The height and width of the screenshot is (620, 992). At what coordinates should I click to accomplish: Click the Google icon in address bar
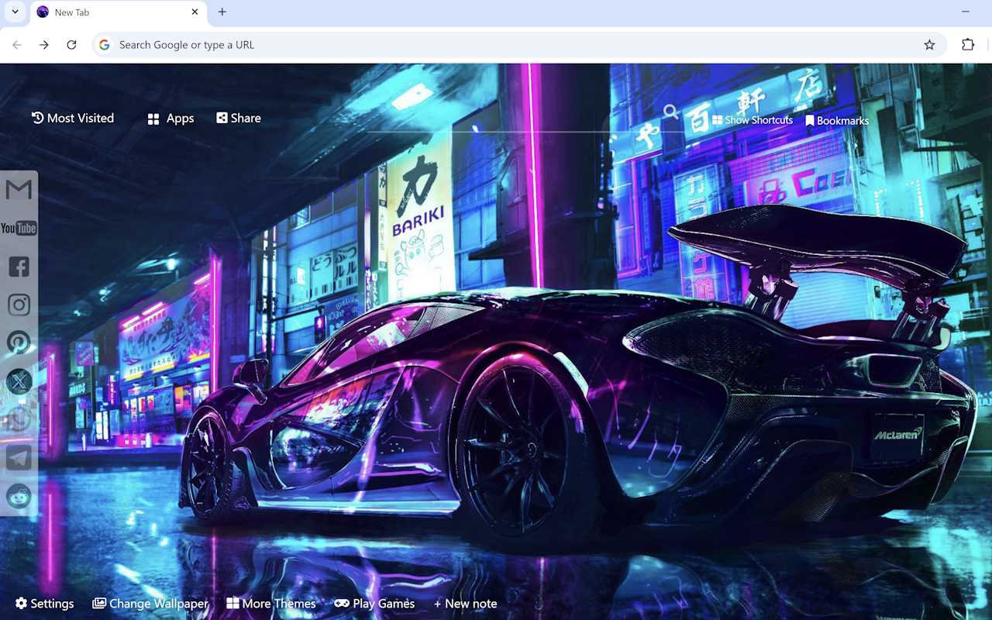click(x=105, y=45)
